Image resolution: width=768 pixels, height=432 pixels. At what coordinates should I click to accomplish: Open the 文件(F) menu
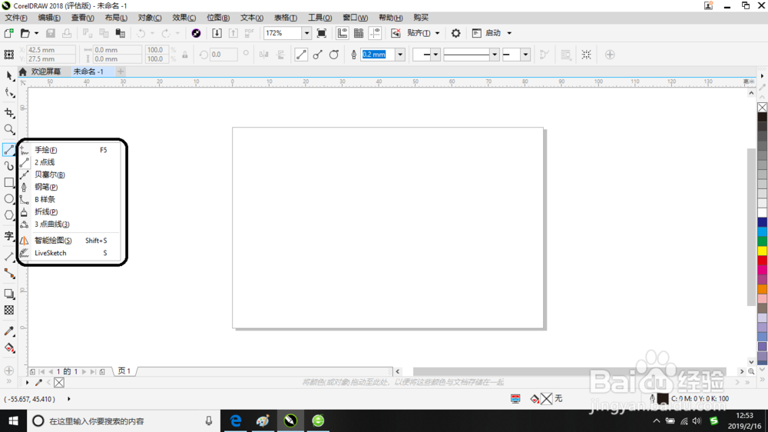tap(16, 18)
